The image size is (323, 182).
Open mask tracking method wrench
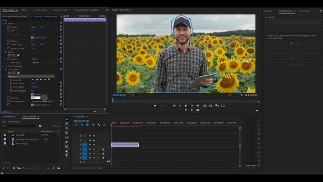[49, 80]
